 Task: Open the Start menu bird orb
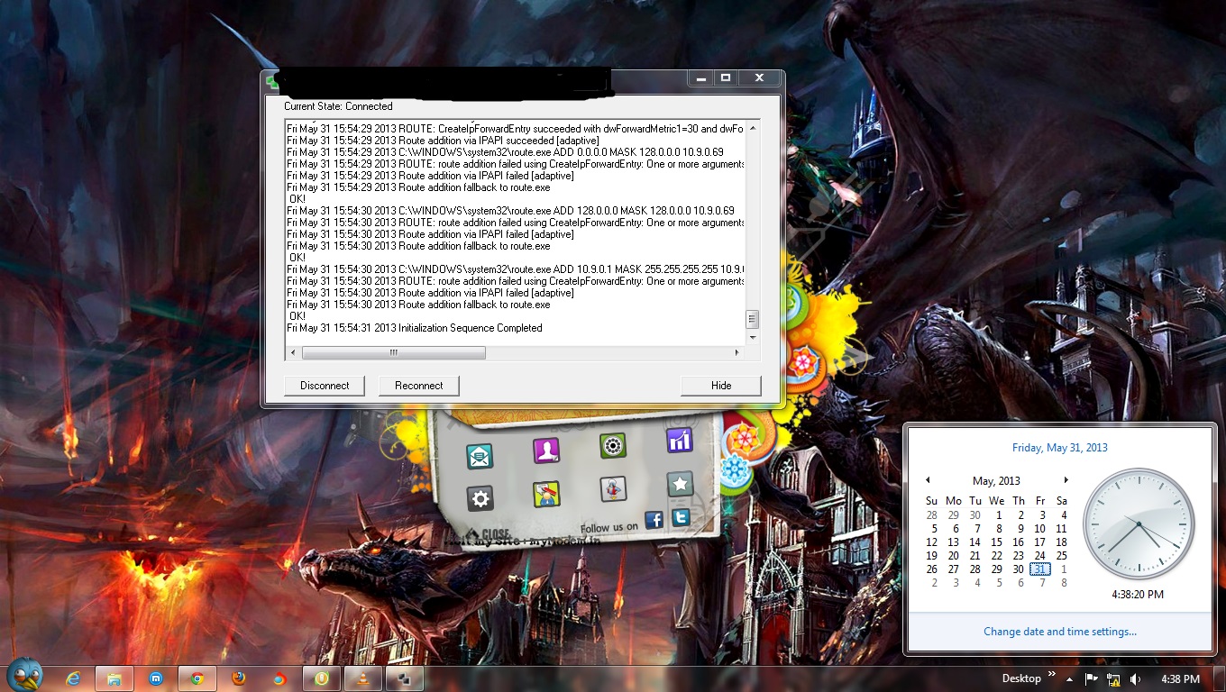[24, 675]
